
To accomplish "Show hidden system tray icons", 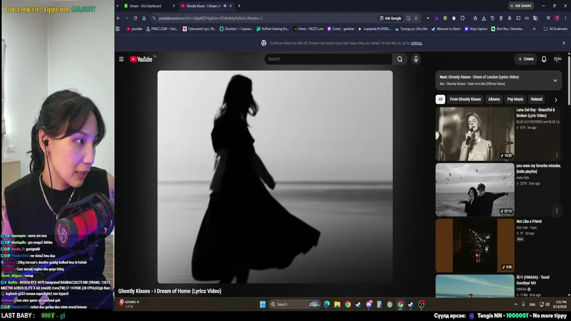I will click(x=516, y=305).
